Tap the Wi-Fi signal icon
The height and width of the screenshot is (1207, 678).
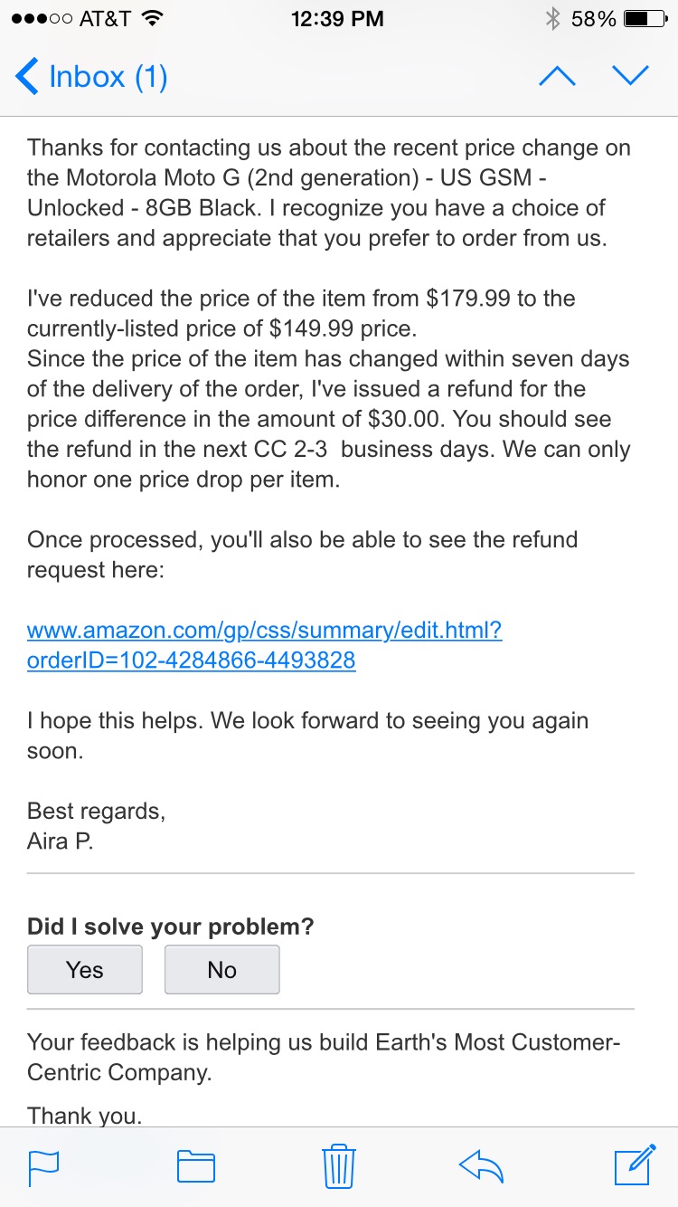point(153,19)
